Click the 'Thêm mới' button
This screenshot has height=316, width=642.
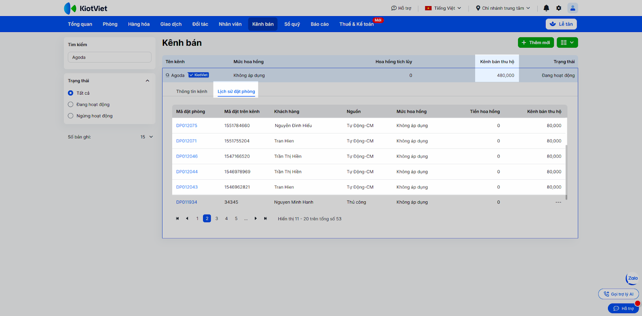click(536, 43)
